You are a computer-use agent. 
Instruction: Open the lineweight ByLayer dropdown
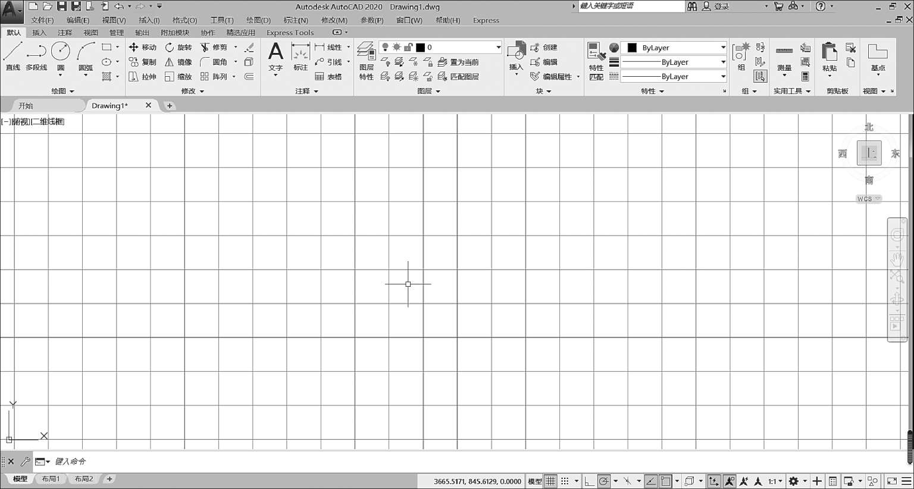coord(674,62)
